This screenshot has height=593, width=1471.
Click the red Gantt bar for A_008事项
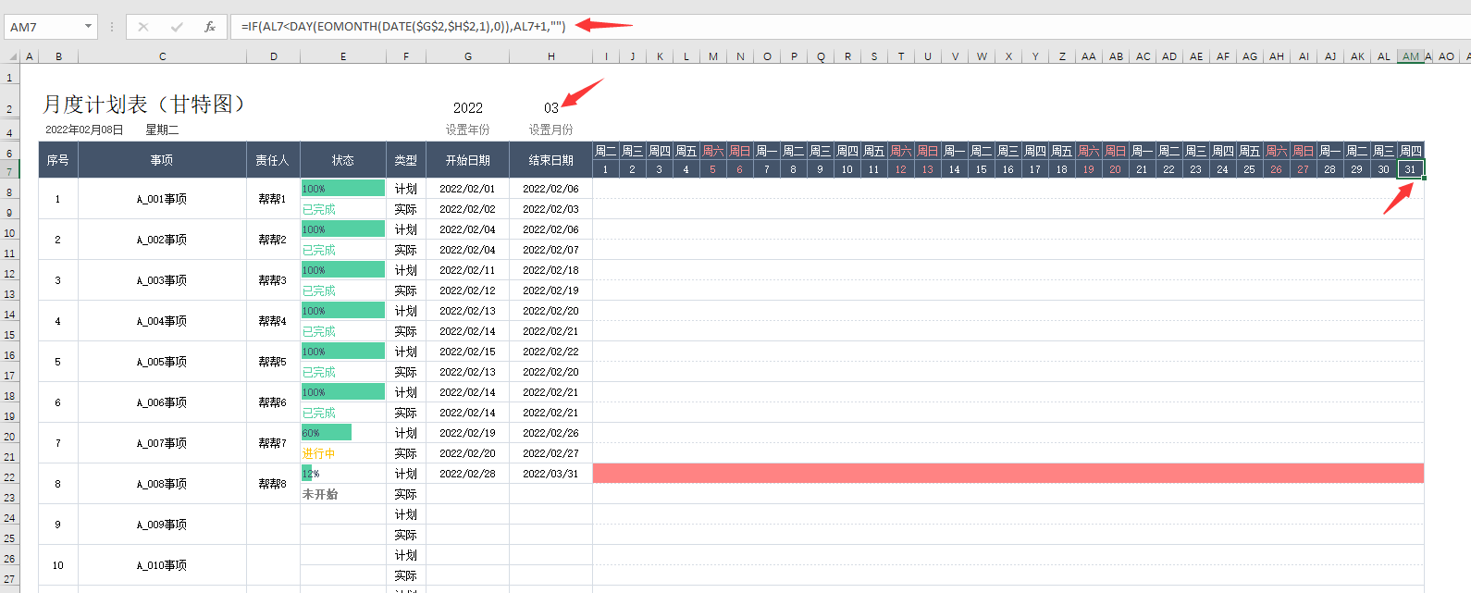[x=1008, y=474]
